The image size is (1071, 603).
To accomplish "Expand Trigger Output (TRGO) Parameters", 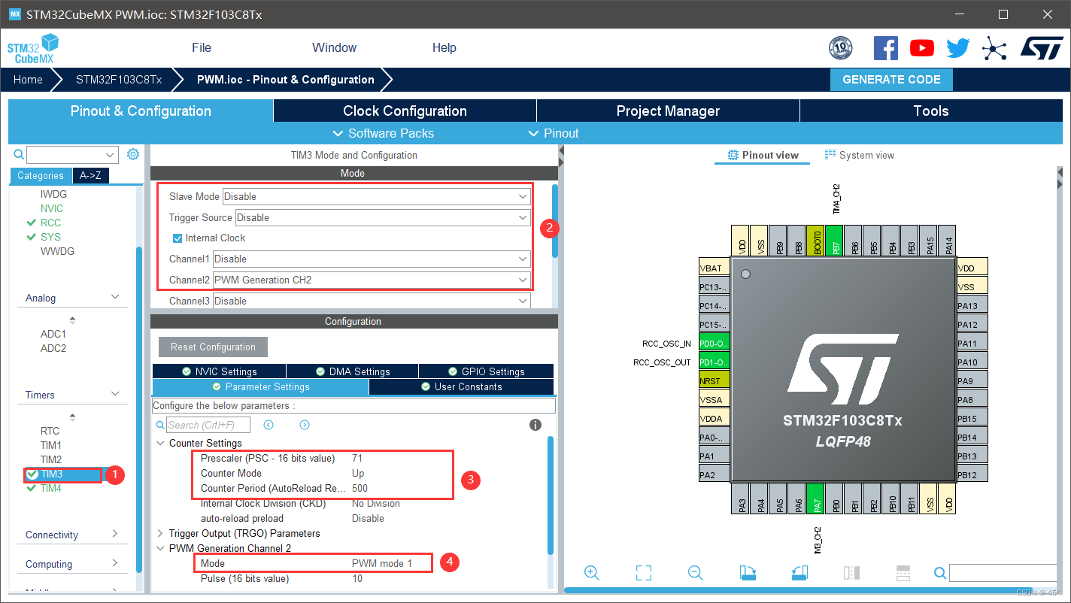I will pos(160,533).
